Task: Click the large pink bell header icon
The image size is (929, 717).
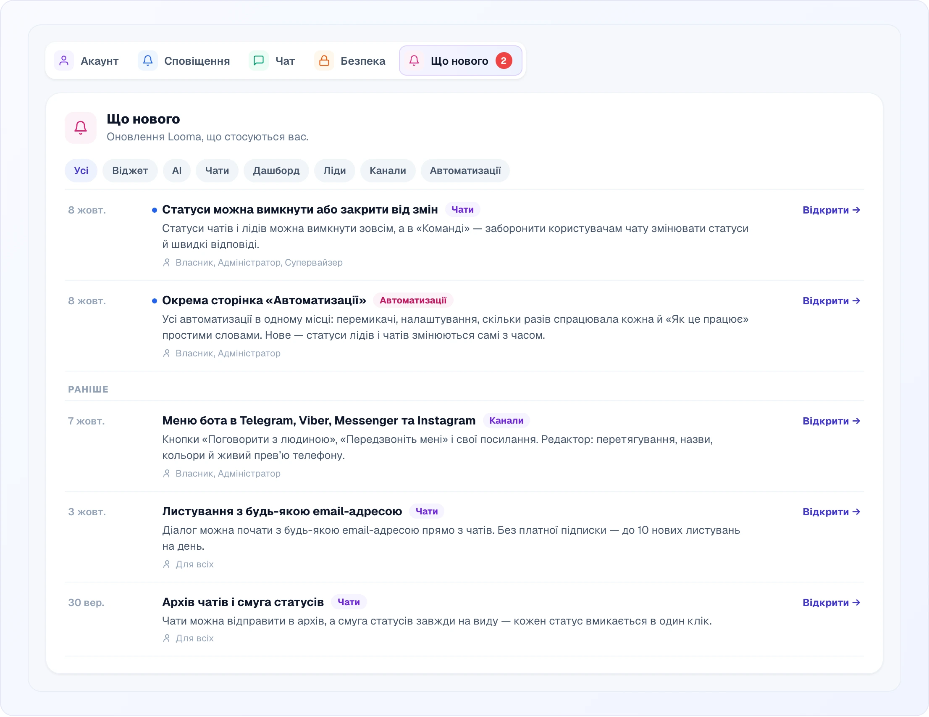Action: pos(81,128)
